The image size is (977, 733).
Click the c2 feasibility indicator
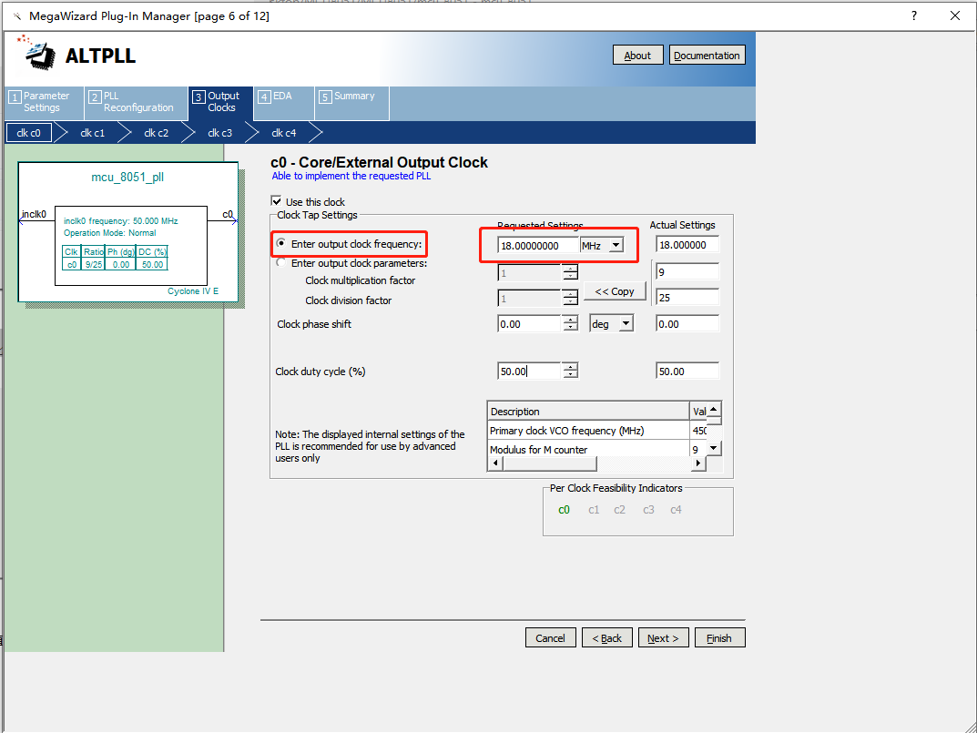tap(619, 510)
